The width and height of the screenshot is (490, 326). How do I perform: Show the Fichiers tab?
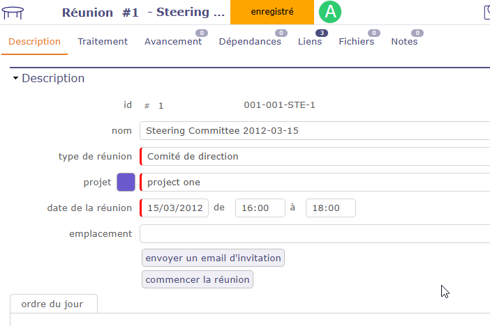click(356, 41)
